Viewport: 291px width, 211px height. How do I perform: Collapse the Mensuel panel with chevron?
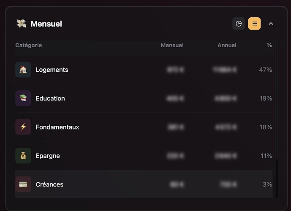(x=271, y=24)
